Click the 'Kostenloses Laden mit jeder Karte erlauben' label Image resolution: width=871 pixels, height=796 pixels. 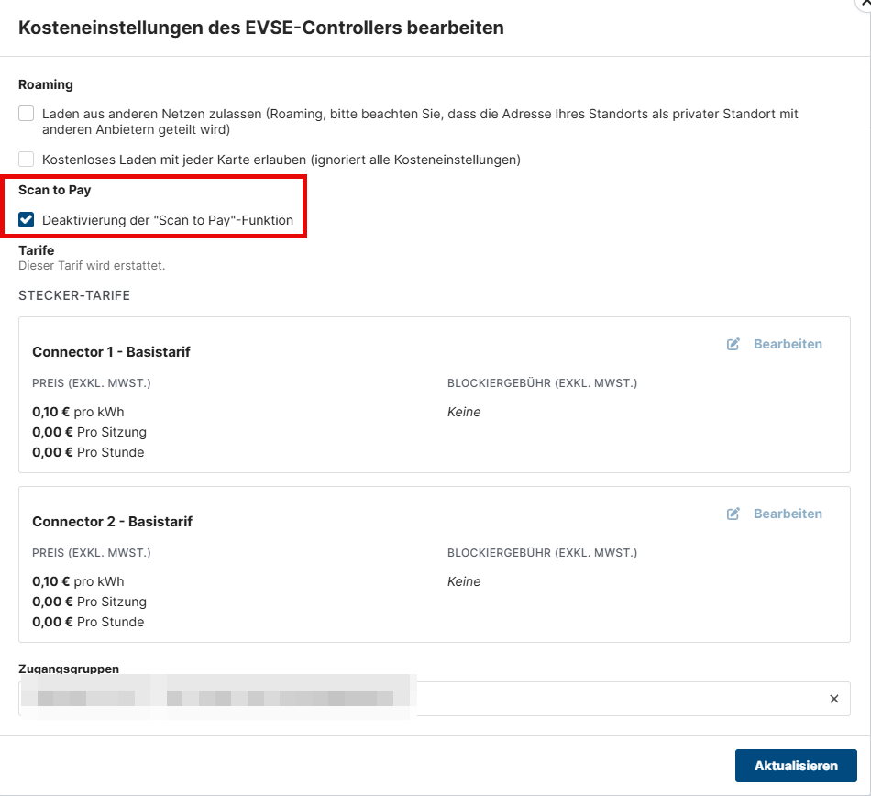click(281, 160)
